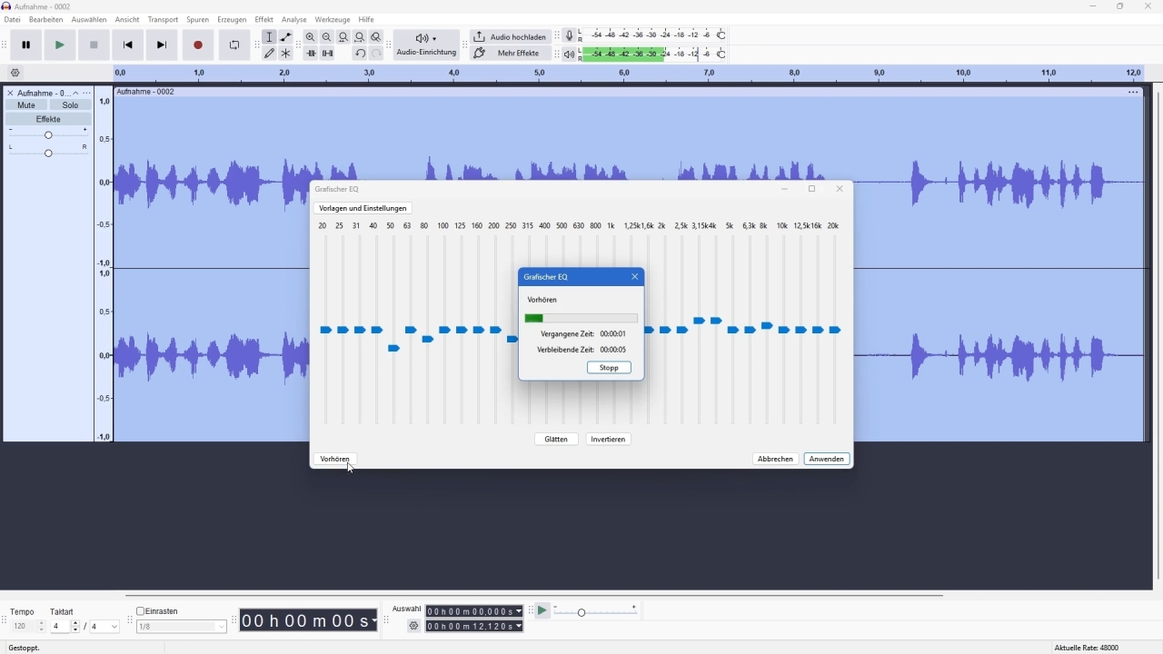Start playback with the Play button

(x=60, y=45)
